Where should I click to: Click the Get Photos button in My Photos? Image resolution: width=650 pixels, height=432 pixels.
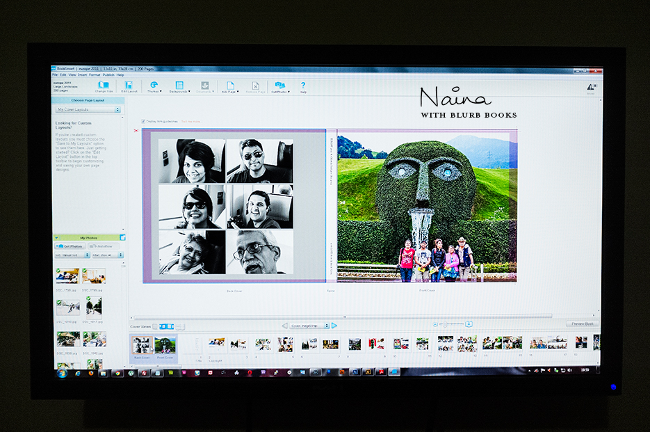[70, 246]
